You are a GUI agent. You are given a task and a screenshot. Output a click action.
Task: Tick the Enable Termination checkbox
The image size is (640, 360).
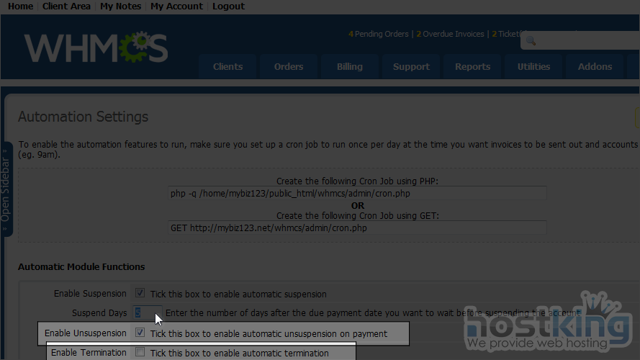click(x=140, y=353)
